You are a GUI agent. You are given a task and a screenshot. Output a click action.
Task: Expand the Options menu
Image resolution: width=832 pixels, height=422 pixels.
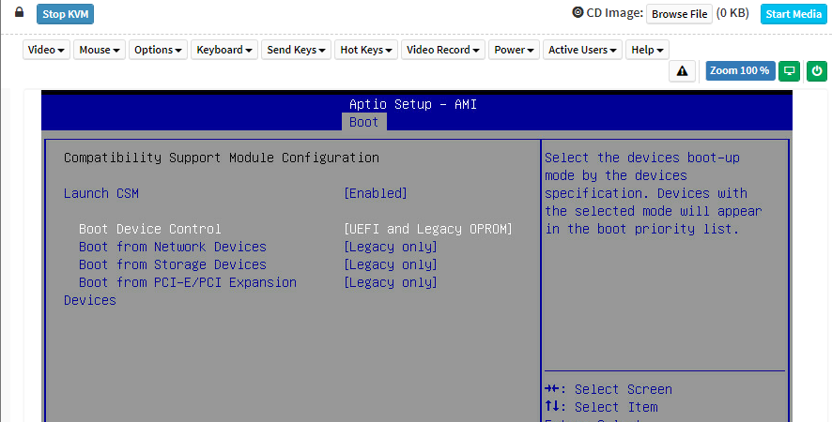tap(158, 50)
